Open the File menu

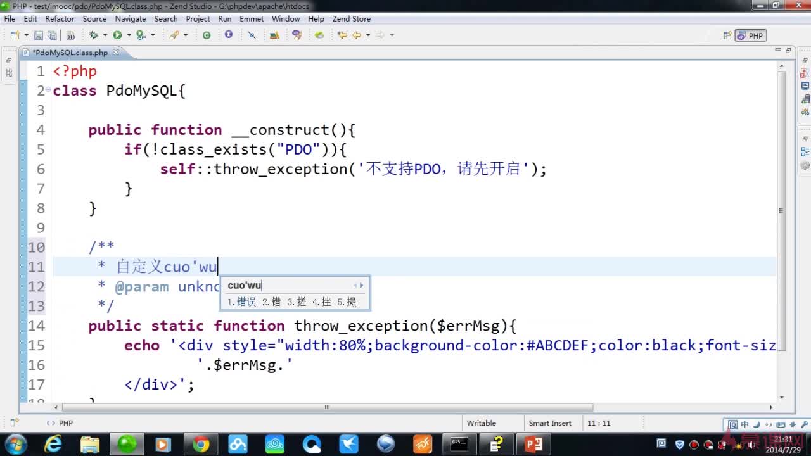click(10, 19)
